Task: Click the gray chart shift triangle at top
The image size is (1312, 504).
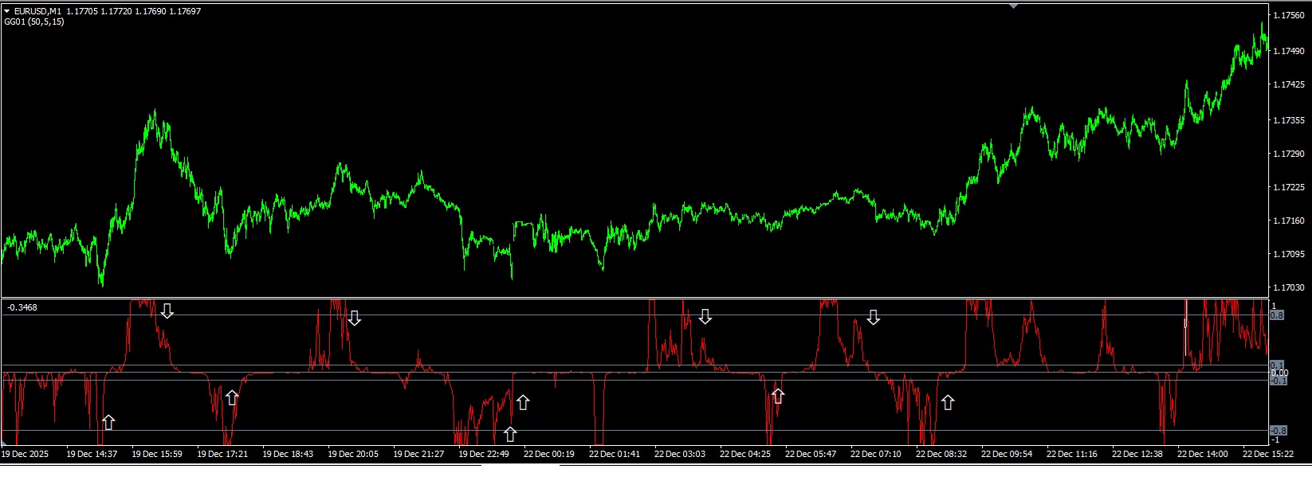Action: pyautogui.click(x=1014, y=6)
